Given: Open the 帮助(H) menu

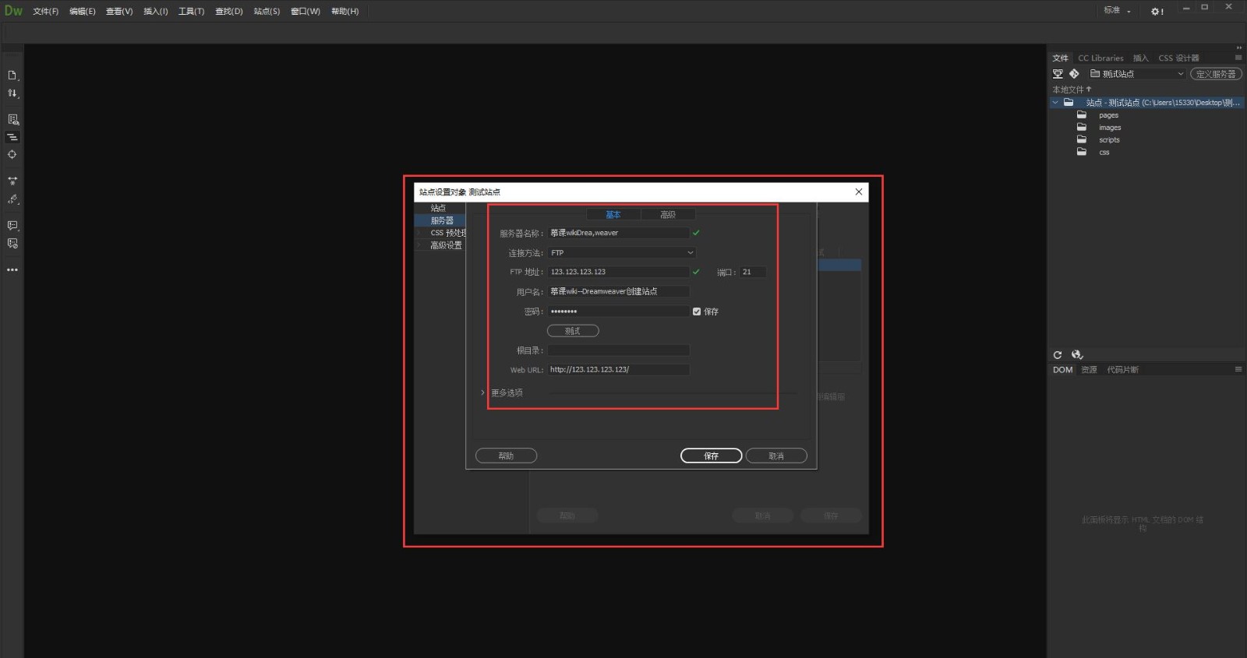Looking at the screenshot, I should (344, 11).
